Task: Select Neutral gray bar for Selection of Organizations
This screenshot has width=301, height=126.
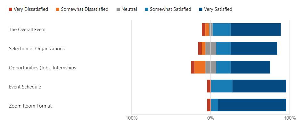Action: pos(211,48)
